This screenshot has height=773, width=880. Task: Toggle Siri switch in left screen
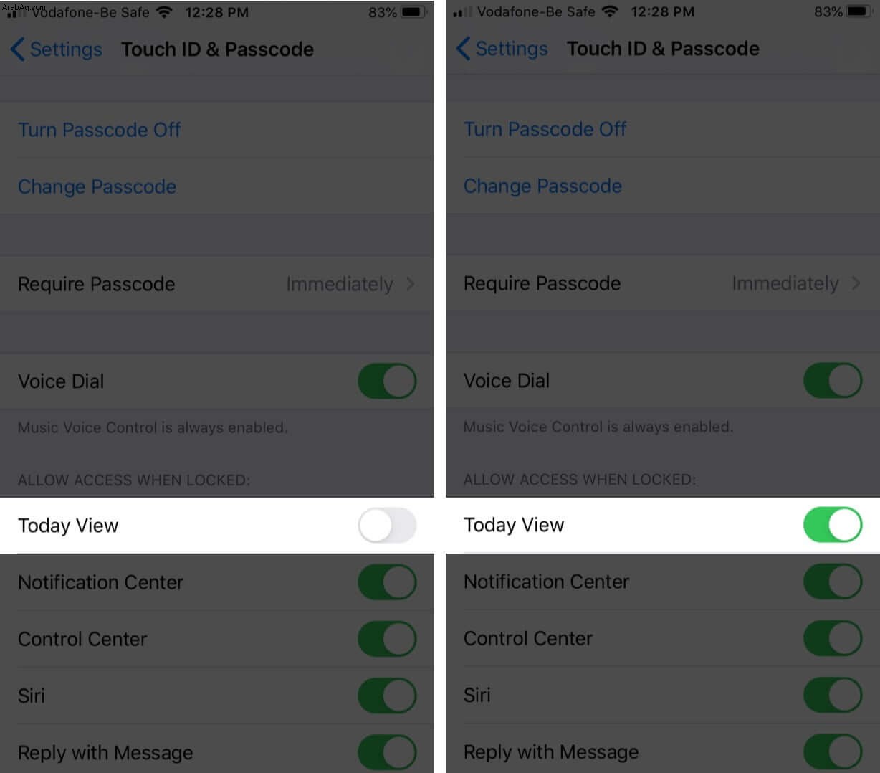tap(387, 696)
